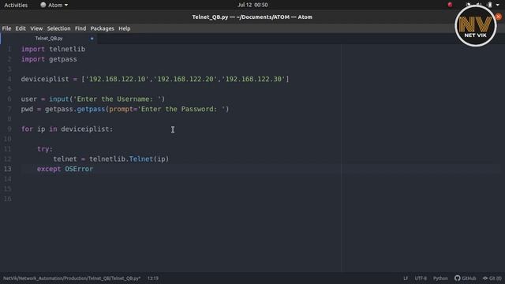Screen dimensions: 505x284
Task: Click 'deviceiplist:' in the for loop line
Action: [87, 129]
